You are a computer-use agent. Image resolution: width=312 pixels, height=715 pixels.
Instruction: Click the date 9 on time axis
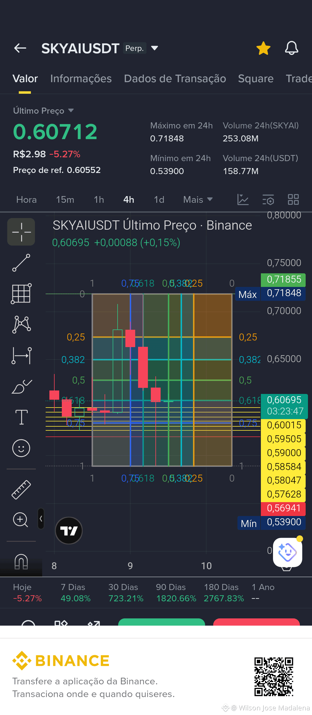tap(130, 566)
